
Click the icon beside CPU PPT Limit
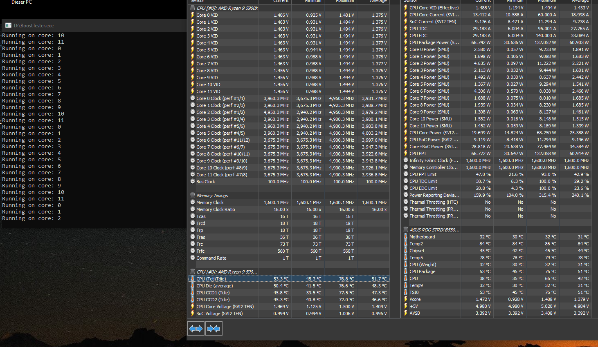406,174
